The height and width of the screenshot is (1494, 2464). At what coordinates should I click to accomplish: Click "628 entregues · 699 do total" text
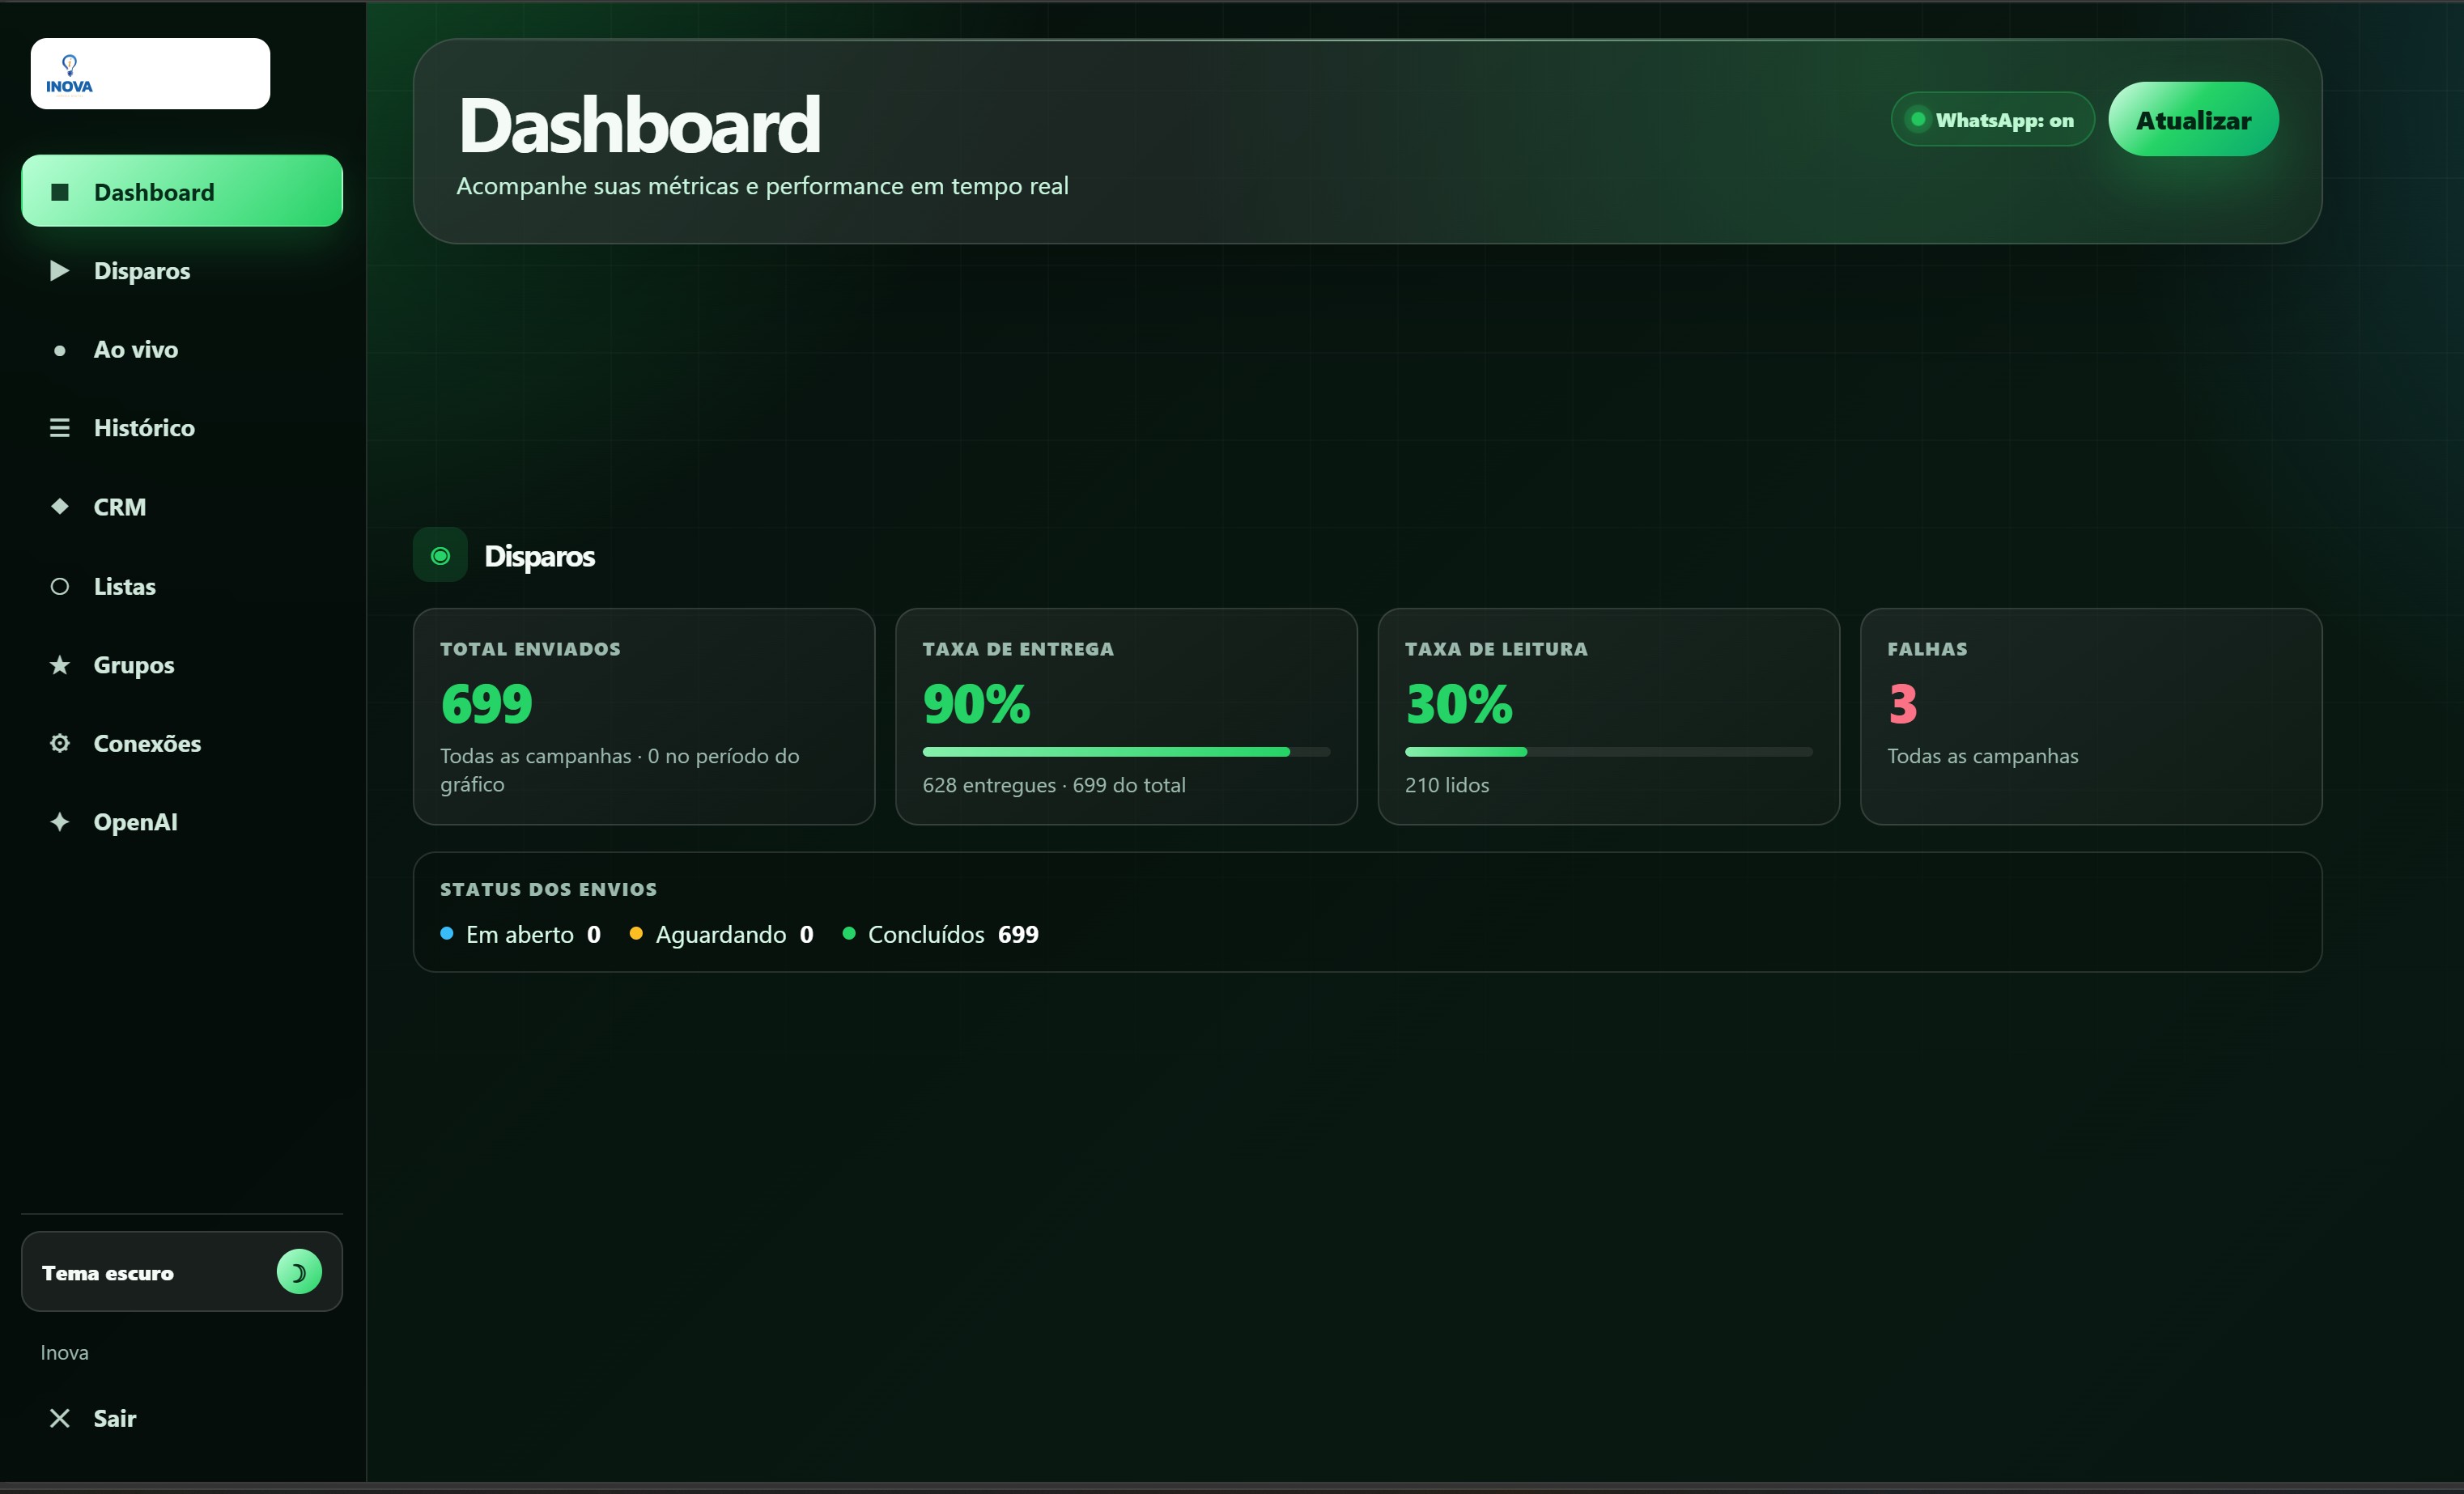pyautogui.click(x=1054, y=785)
